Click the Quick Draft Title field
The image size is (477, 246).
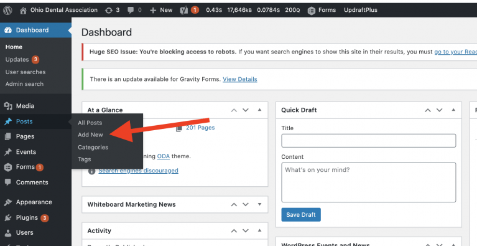[368, 141]
